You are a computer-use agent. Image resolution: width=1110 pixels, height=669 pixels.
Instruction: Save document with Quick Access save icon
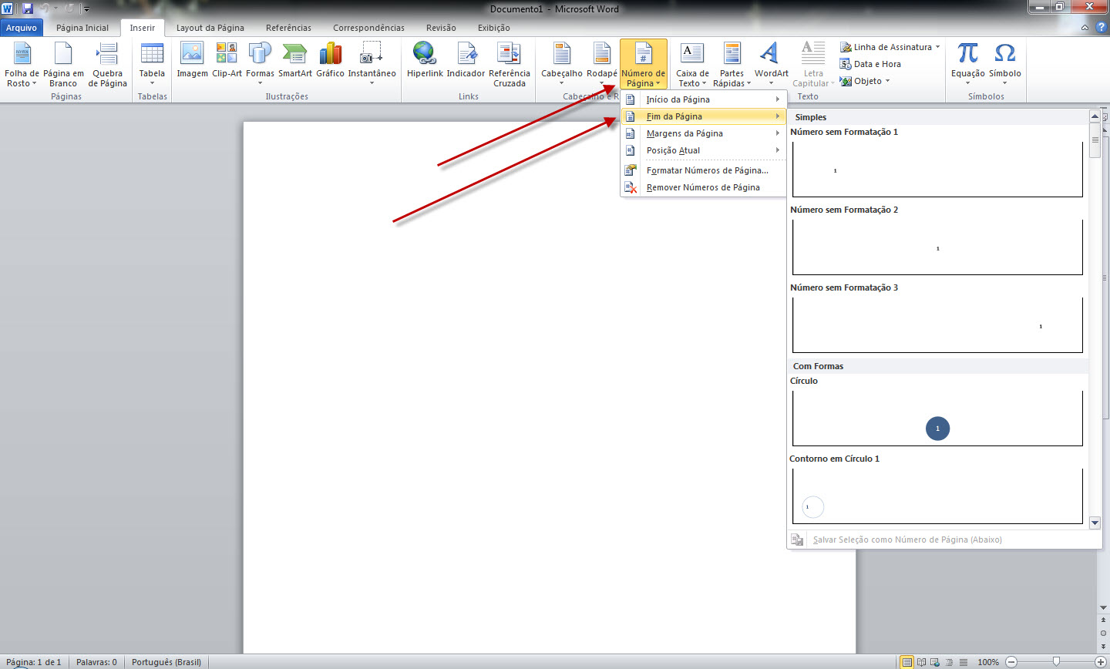pyautogui.click(x=28, y=8)
